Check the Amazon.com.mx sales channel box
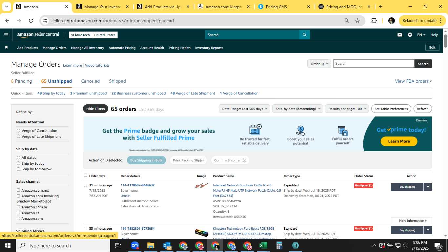Image resolution: width=448 pixels, height=252 pixels. pos(18,190)
